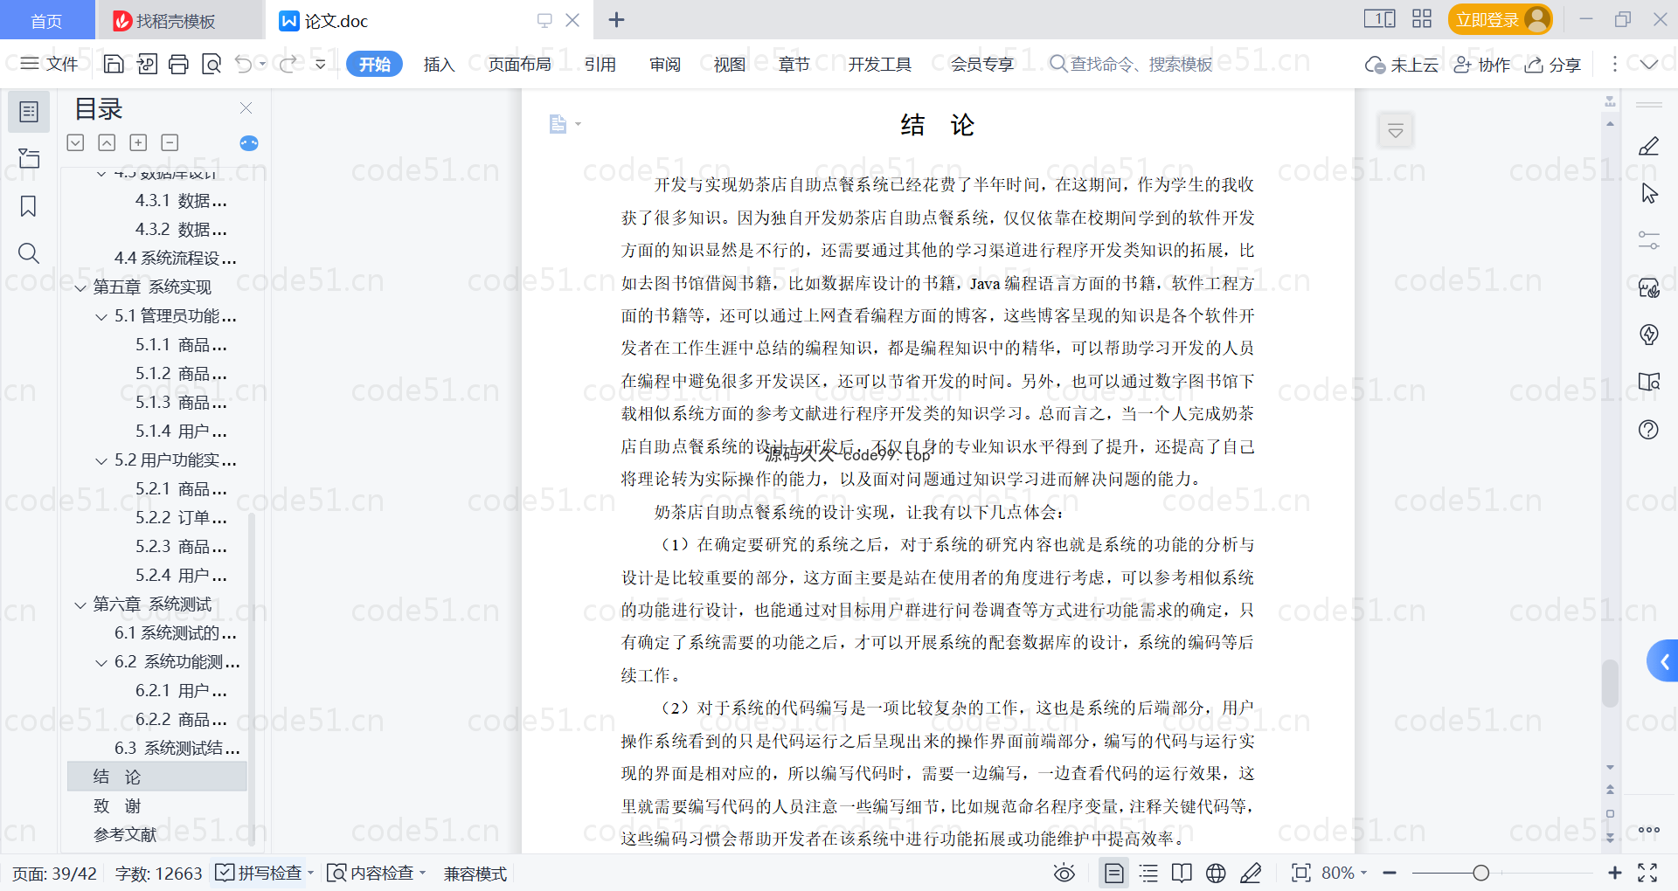Image resolution: width=1678 pixels, height=891 pixels.
Task: Open the 80% zoom level dropdown
Action: (1344, 873)
